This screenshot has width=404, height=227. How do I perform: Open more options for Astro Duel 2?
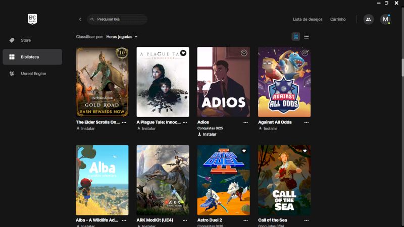[x=245, y=220]
